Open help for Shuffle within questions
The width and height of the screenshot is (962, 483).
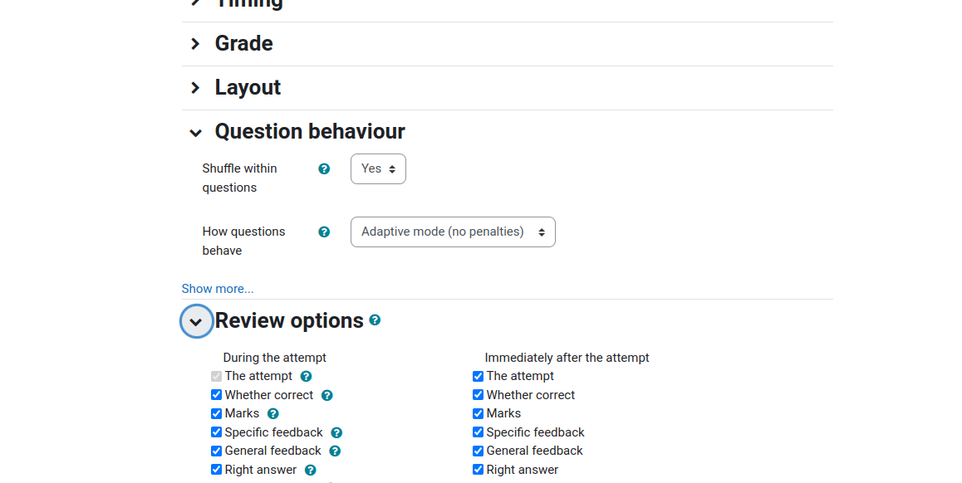pos(324,168)
